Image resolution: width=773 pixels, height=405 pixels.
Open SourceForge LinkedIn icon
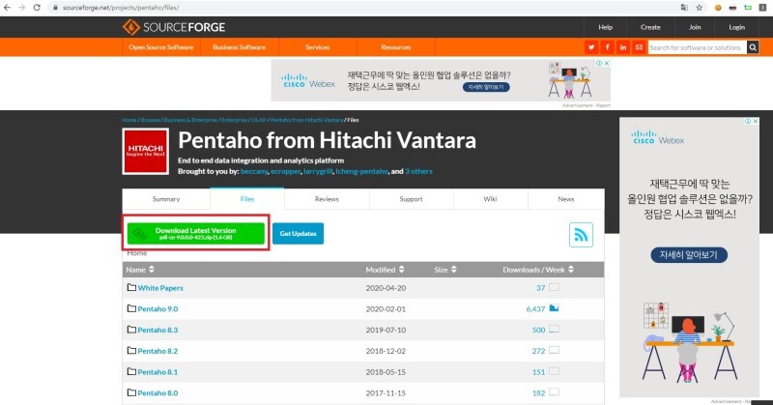(x=623, y=47)
